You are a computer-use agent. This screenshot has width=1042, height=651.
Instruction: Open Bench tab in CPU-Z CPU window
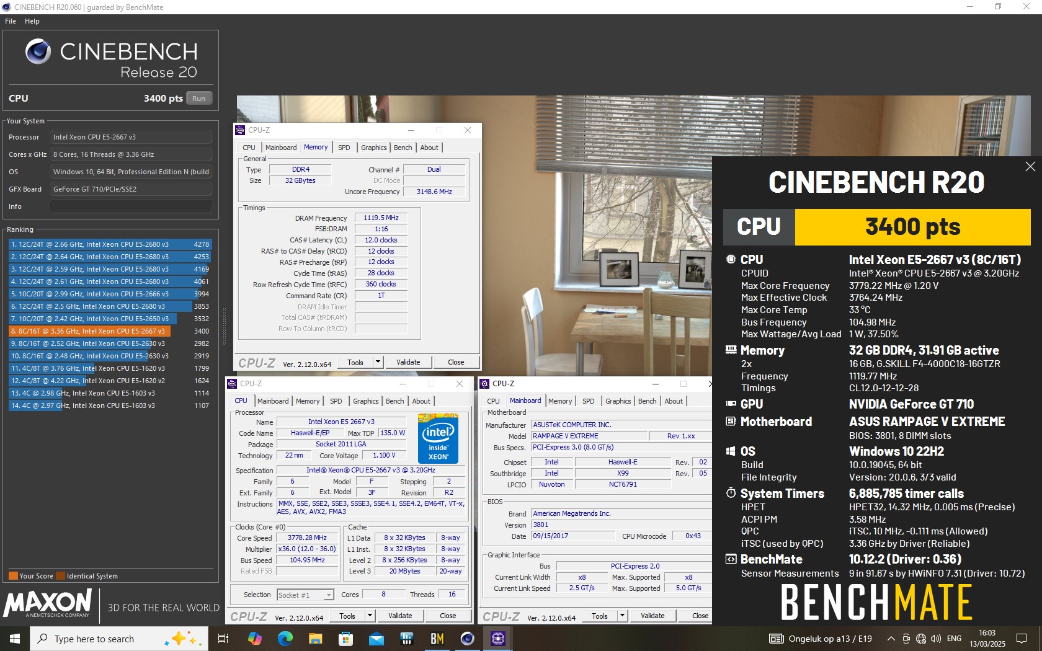[x=395, y=401]
